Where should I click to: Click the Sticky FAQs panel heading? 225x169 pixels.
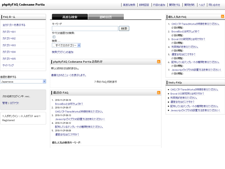click(x=175, y=82)
